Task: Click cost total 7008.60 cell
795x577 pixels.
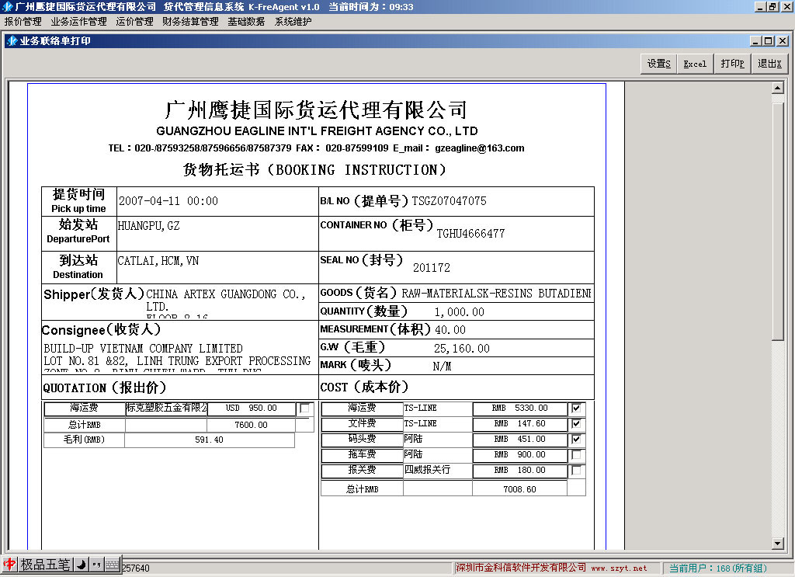Action: [x=519, y=488]
